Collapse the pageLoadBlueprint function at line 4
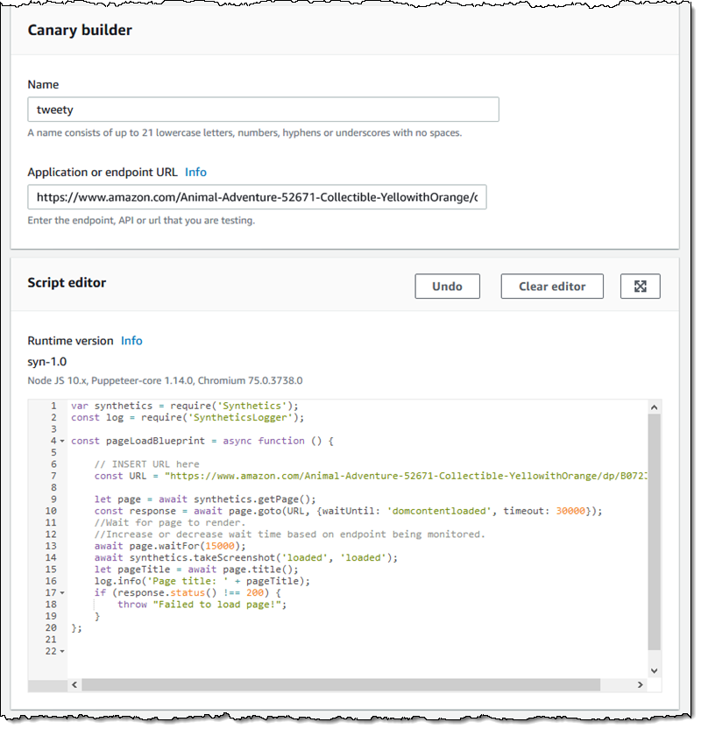The height and width of the screenshot is (729, 701). (61, 441)
